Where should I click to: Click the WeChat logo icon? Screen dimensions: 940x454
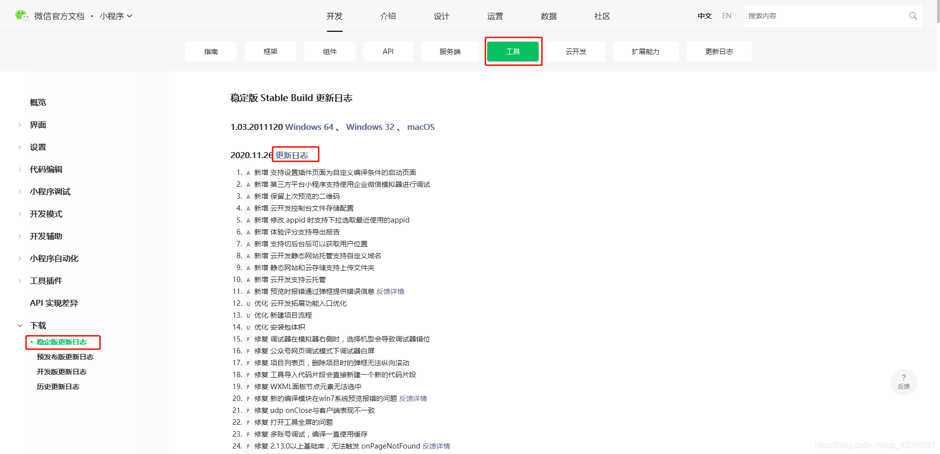coord(22,16)
